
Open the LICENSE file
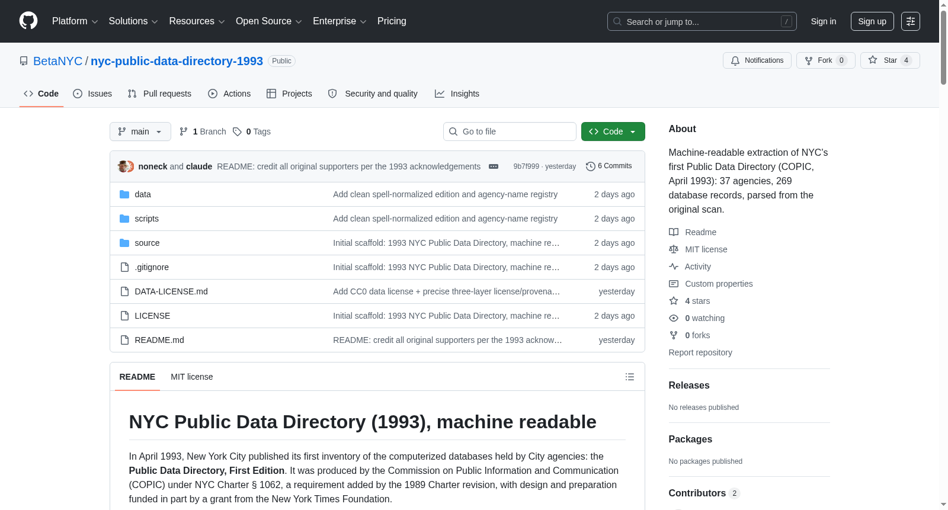point(152,316)
